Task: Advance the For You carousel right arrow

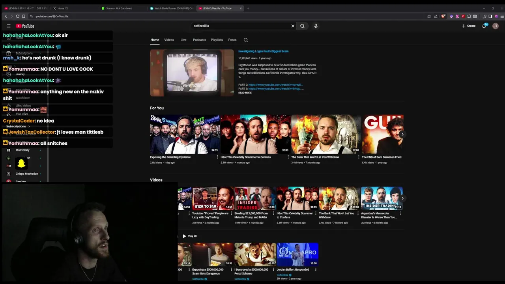Action: pyautogui.click(x=402, y=134)
